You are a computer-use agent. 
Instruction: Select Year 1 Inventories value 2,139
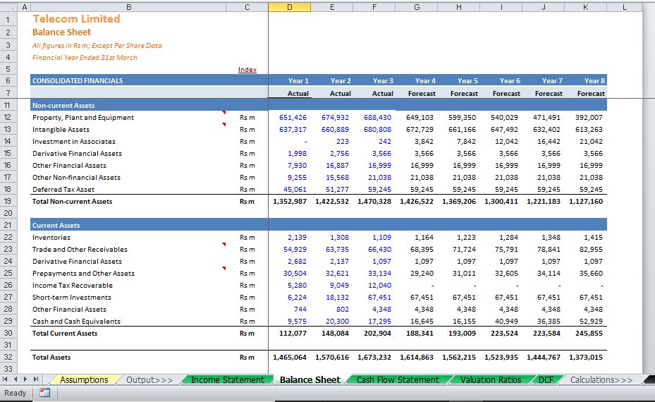[297, 238]
